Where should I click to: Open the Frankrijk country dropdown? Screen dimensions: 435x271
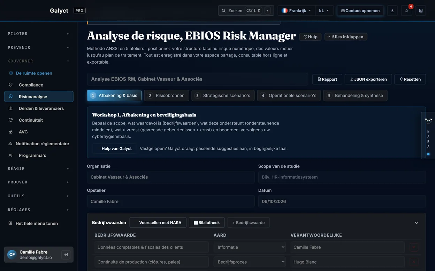tap(296, 11)
